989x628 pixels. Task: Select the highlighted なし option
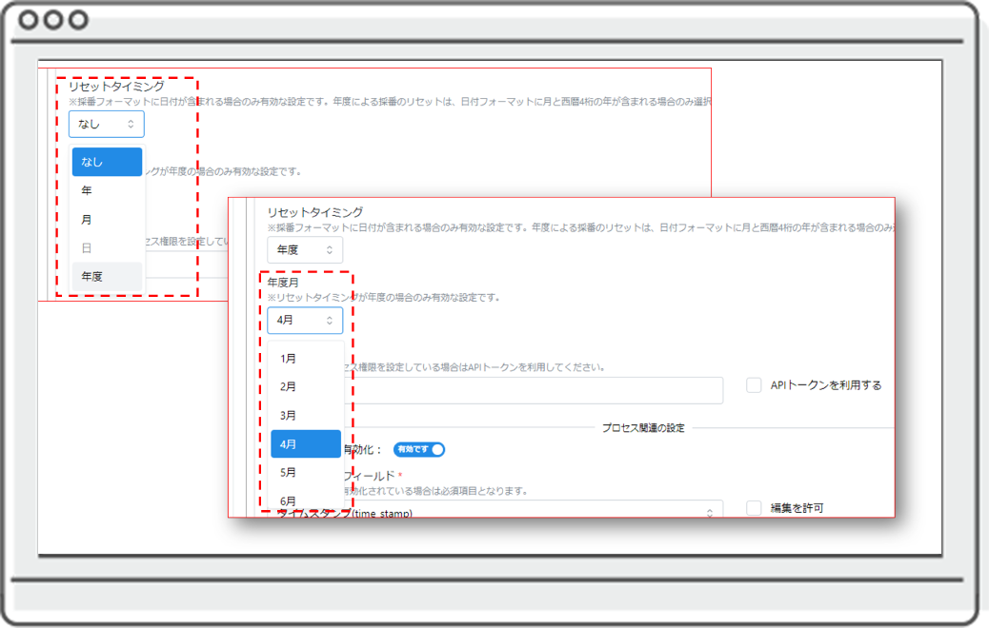(107, 163)
